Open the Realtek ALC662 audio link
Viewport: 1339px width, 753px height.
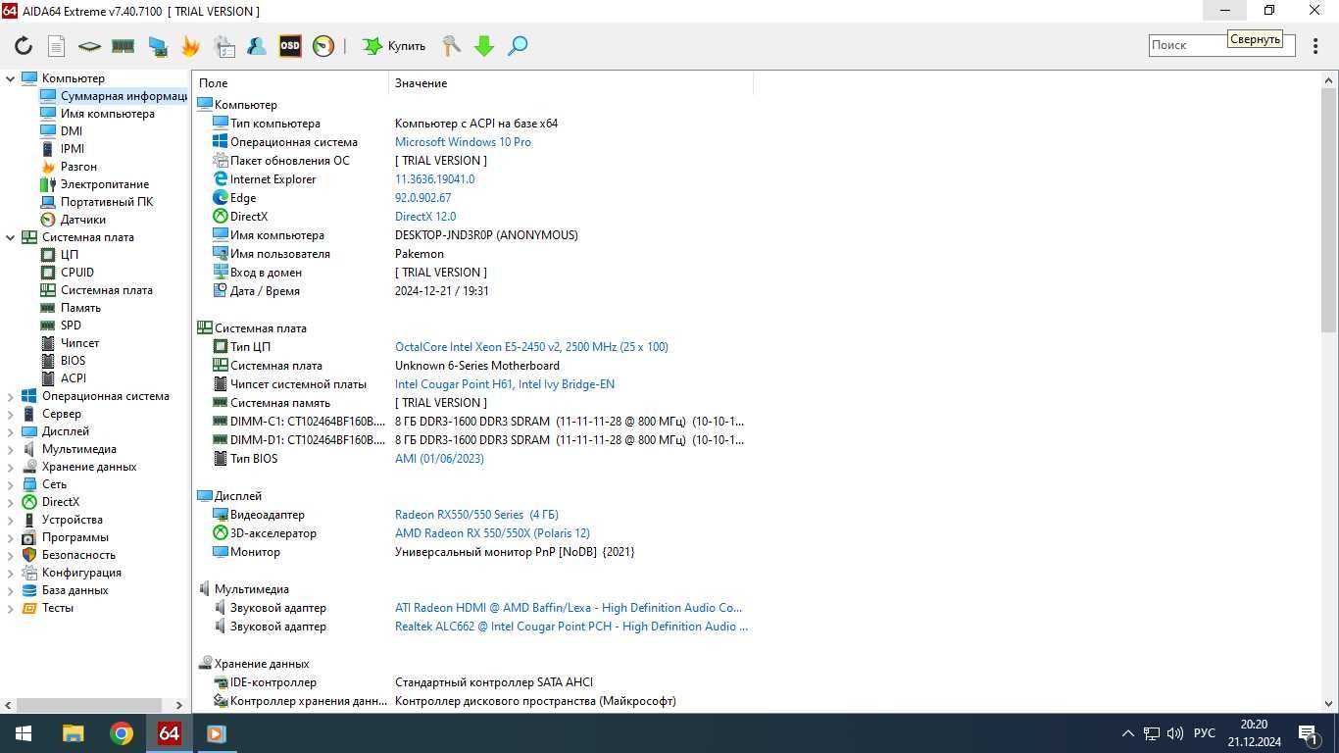click(x=570, y=627)
